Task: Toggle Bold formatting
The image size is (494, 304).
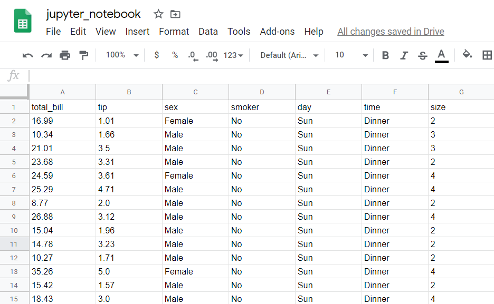Action: [385, 55]
